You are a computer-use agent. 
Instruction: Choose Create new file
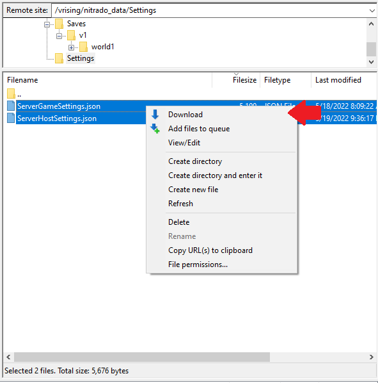[221, 190]
